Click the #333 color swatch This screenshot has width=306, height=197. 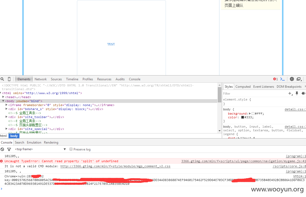243,117
